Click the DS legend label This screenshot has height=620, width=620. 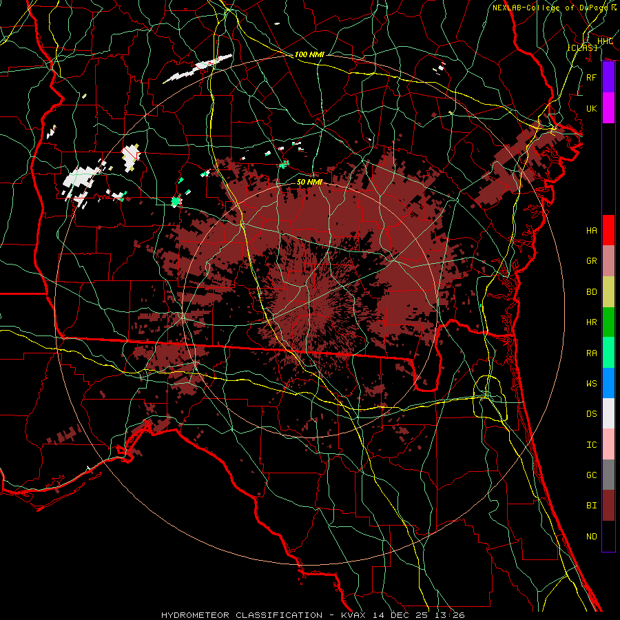coord(591,414)
